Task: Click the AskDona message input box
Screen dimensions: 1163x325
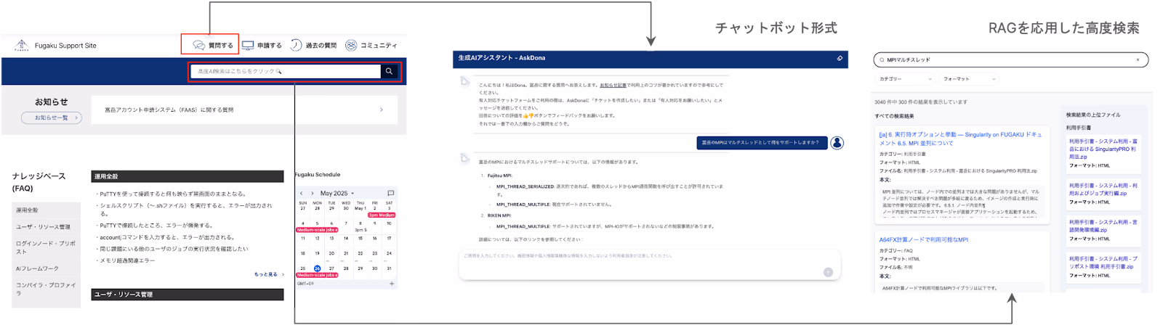Action: 649,264
